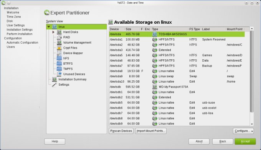Screen dimensions: 261x150
Task: Select the /dev/sdb1 partition row
Action: pos(177,92)
